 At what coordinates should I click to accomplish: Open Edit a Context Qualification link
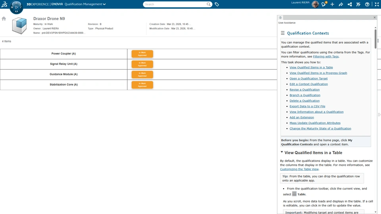[x=309, y=84]
